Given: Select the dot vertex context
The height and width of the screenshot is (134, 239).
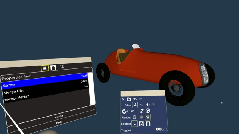Looking at the screenshot, I should click(134, 124).
